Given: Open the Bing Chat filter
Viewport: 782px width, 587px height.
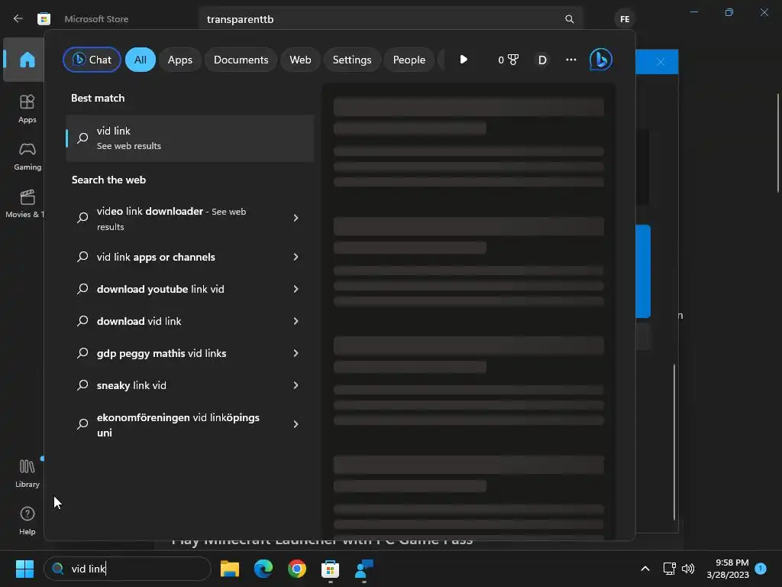Looking at the screenshot, I should [x=92, y=60].
